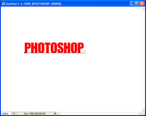The width and height of the screenshot is (146, 116).
Task: Open the status bar info arrow menu
Action: click(x=55, y=113)
